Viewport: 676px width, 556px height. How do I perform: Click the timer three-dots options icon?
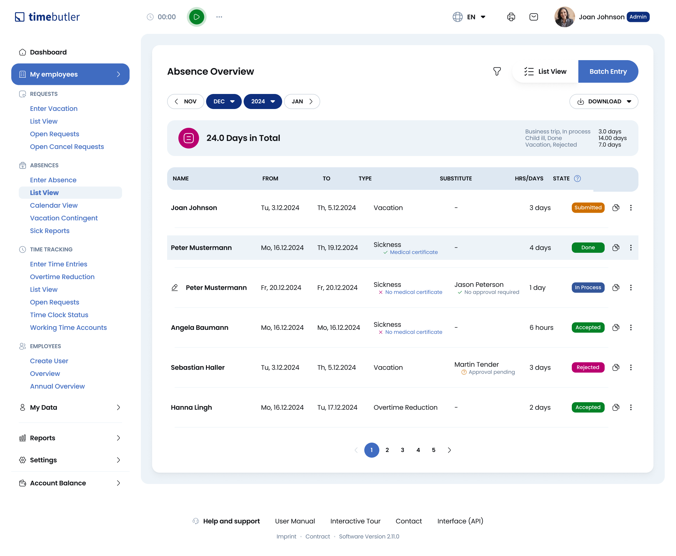tap(219, 17)
